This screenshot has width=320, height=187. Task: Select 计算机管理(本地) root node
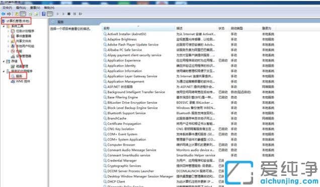coord(18,21)
